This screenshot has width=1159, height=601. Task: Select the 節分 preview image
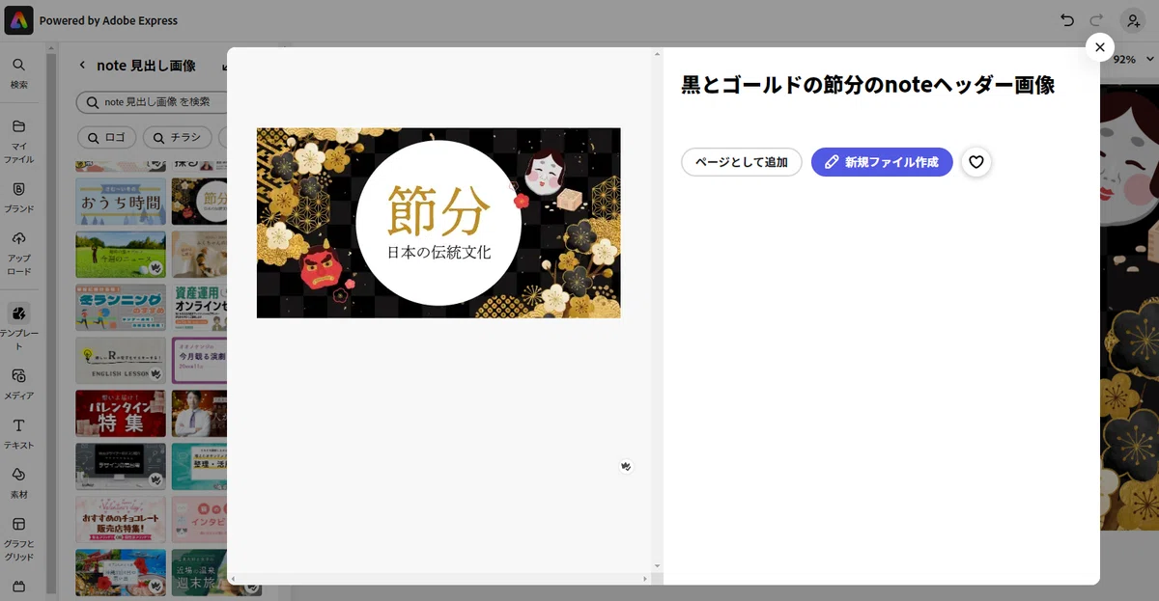tap(438, 223)
